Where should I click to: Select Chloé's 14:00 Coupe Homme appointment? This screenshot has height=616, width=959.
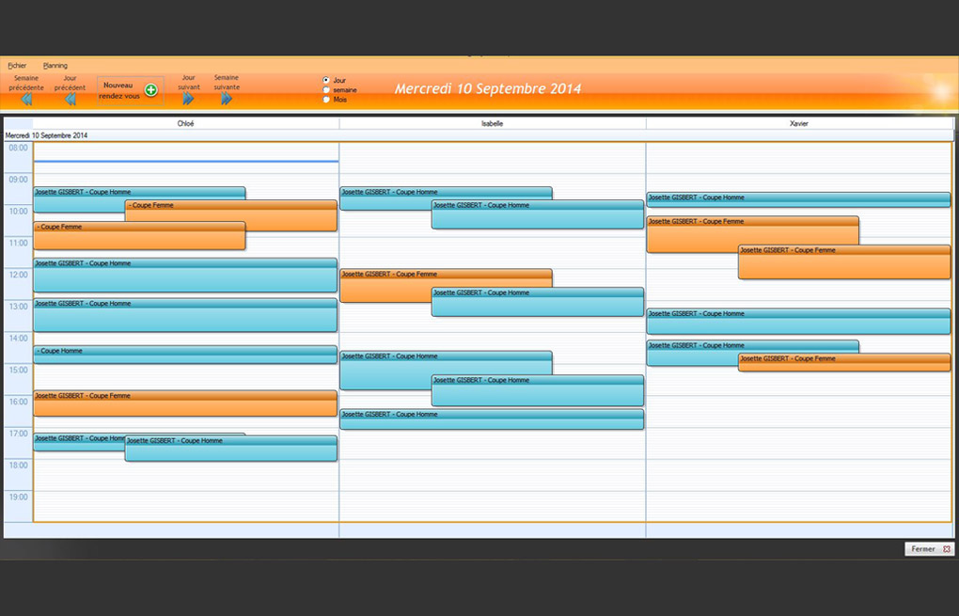(x=185, y=355)
